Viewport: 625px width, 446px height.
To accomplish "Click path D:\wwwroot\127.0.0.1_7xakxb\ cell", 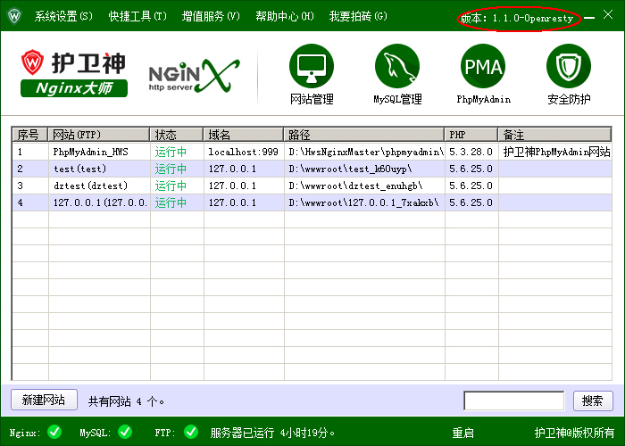I will tap(364, 202).
